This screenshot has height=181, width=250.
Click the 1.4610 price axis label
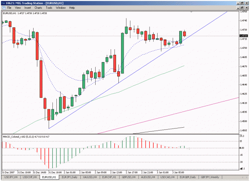[x=244, y=103]
